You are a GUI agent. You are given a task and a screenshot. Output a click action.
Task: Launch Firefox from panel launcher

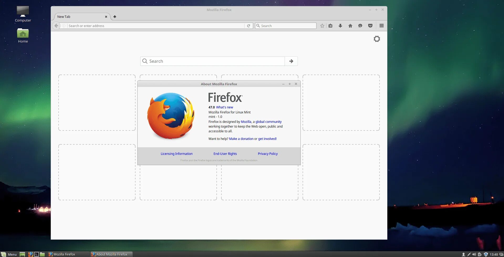point(30,254)
